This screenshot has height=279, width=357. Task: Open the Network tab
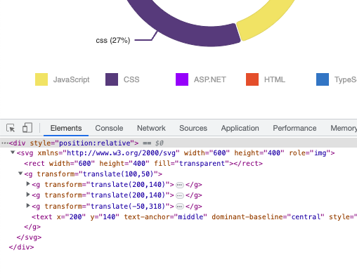coord(151,128)
